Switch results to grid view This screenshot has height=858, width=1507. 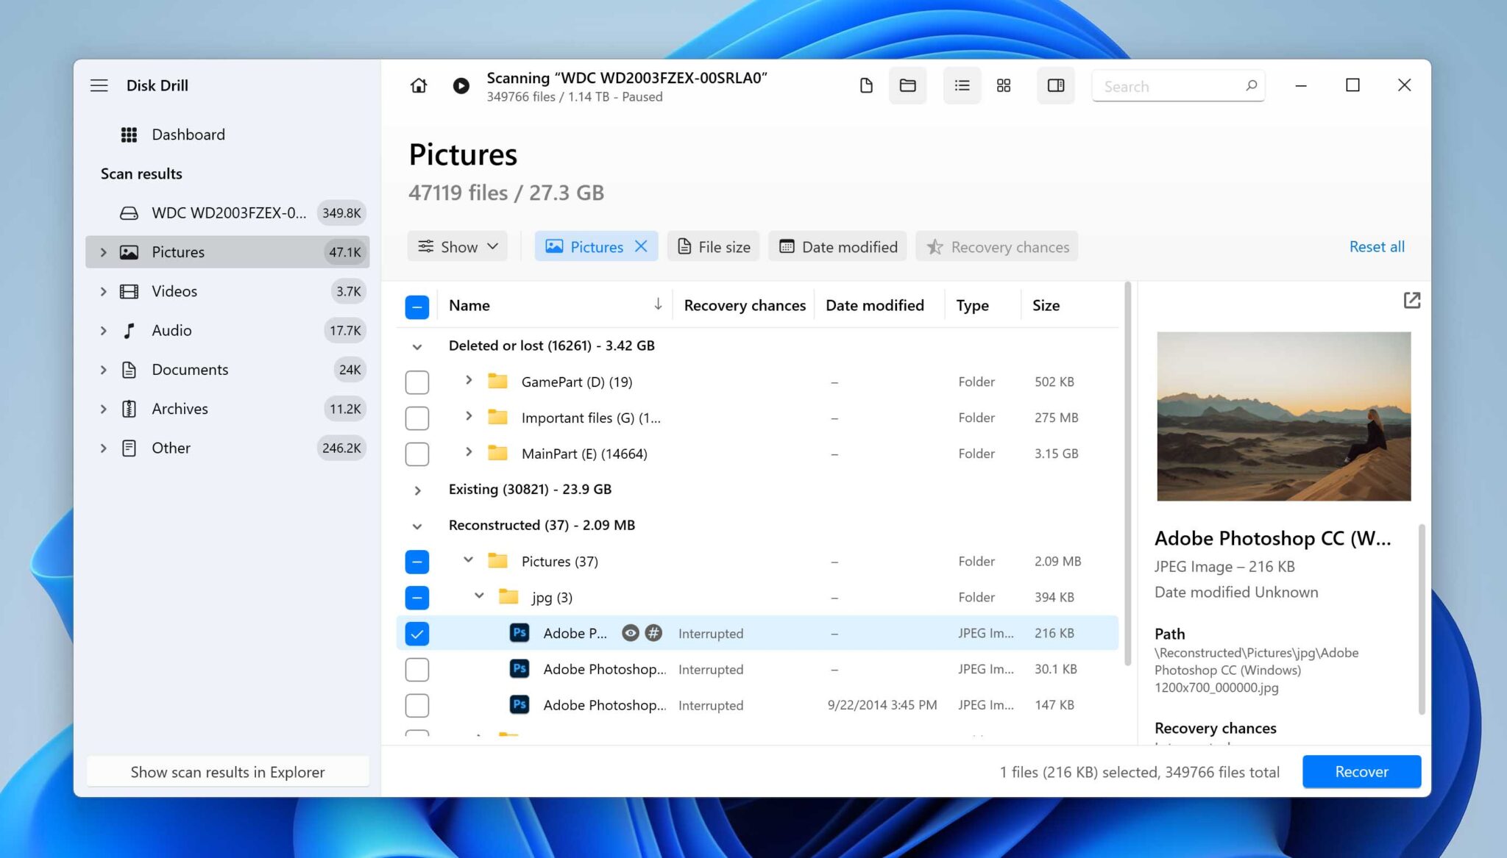pyautogui.click(x=1002, y=86)
